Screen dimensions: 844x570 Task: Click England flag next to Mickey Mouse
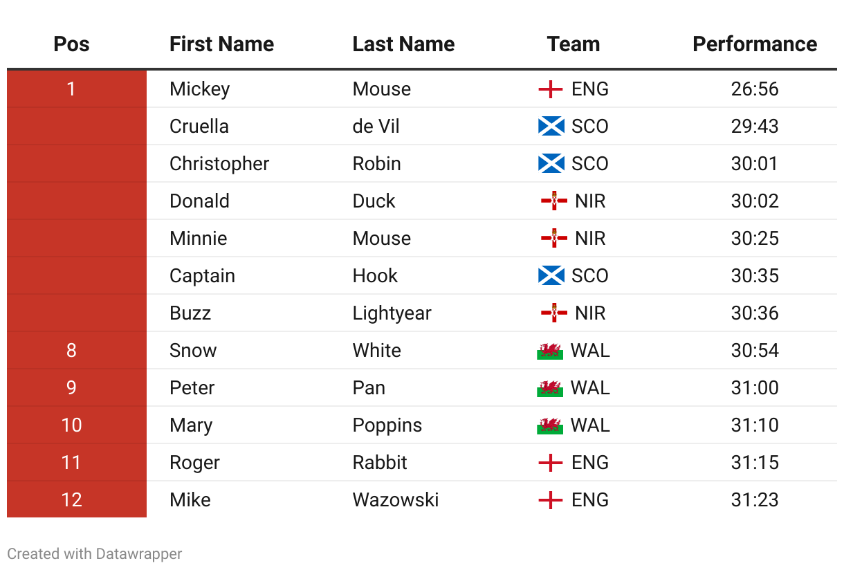(550, 89)
